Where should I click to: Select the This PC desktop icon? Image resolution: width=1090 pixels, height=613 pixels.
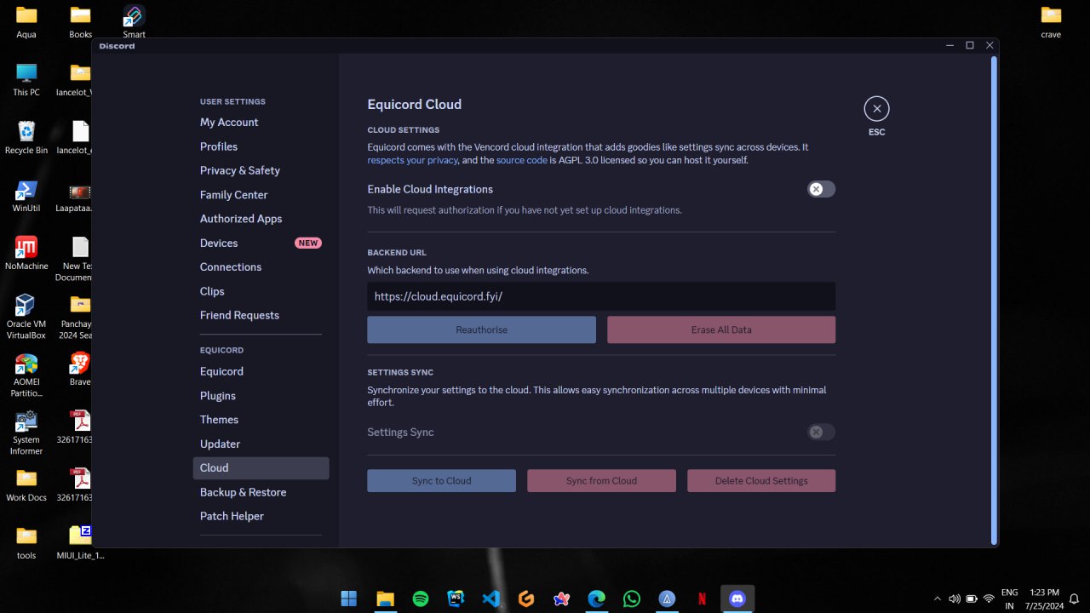click(x=26, y=79)
